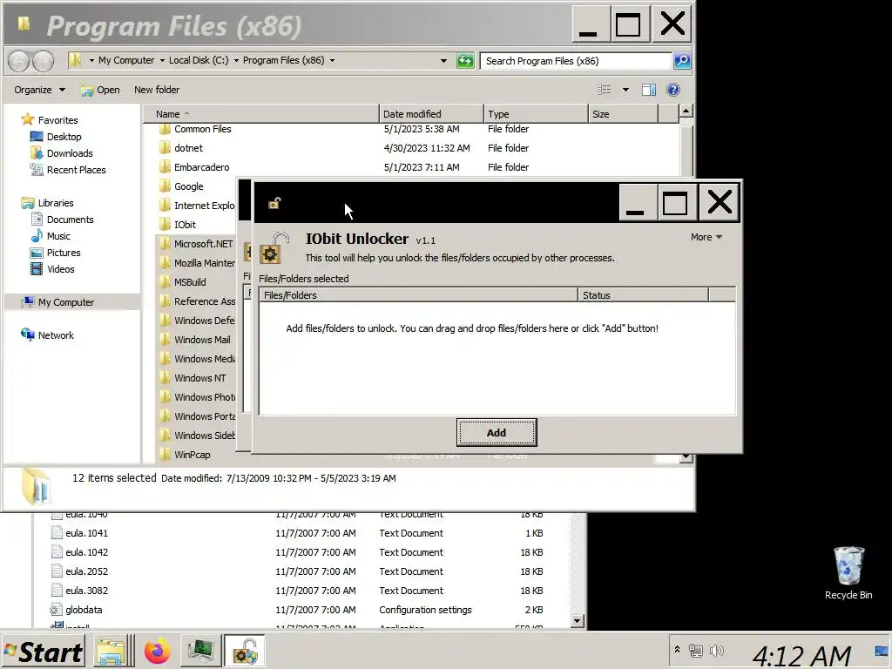892x669 pixels.
Task: Open the view options dropdown arrow
Action: [625, 90]
